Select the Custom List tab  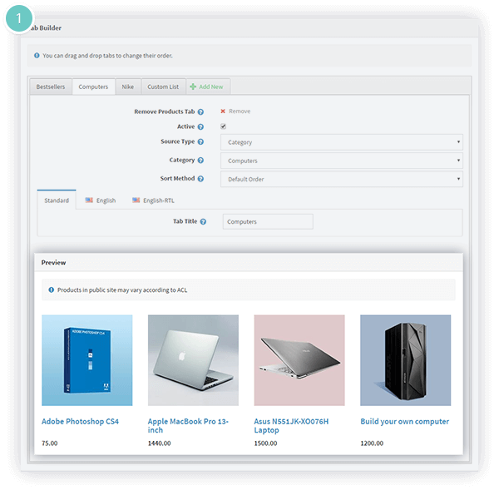[163, 87]
